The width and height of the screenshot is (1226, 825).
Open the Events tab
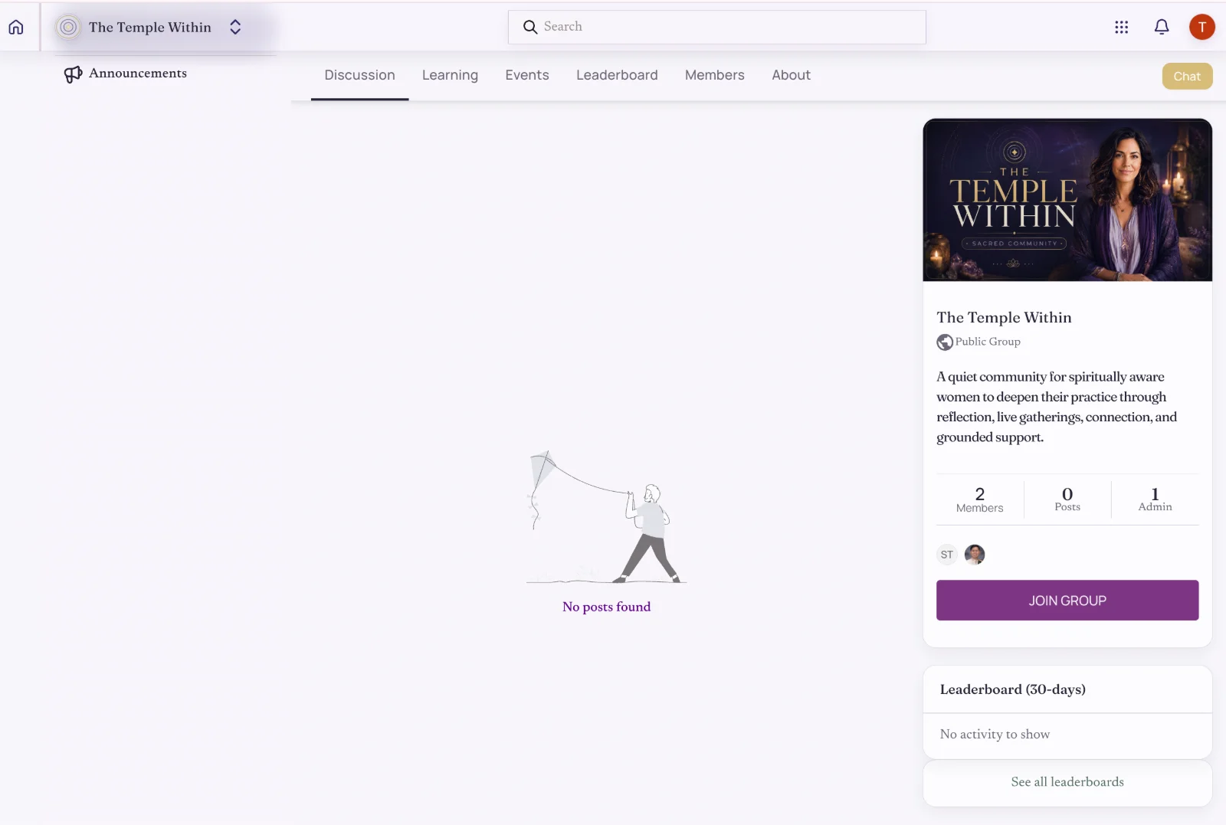pos(527,75)
